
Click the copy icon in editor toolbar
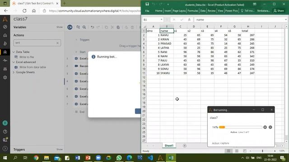tap(107, 27)
